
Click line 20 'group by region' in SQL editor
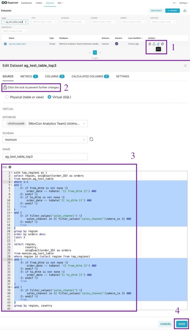[26, 231]
